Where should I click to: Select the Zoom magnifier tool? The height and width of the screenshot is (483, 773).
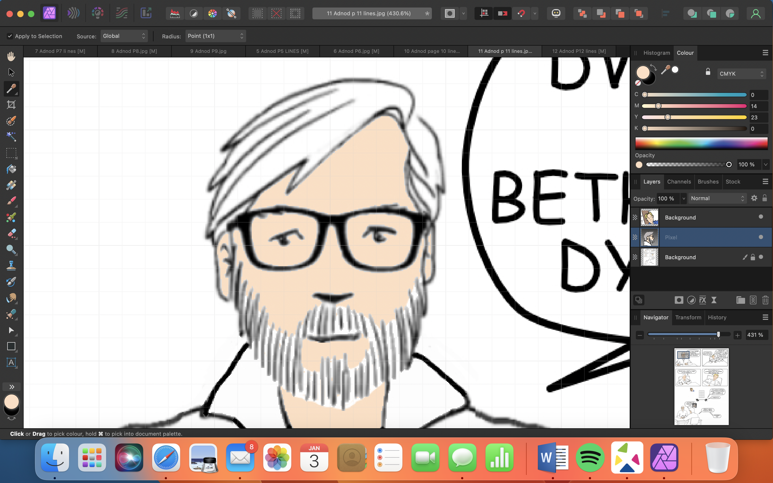[x=11, y=250]
